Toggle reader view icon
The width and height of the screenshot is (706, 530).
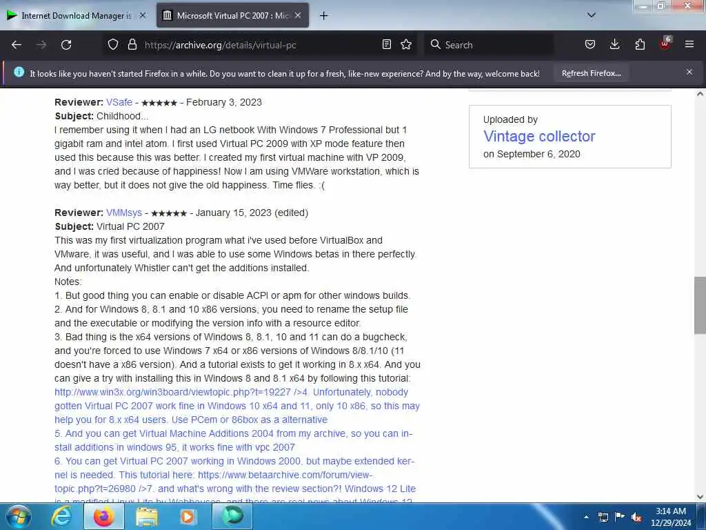click(386, 45)
